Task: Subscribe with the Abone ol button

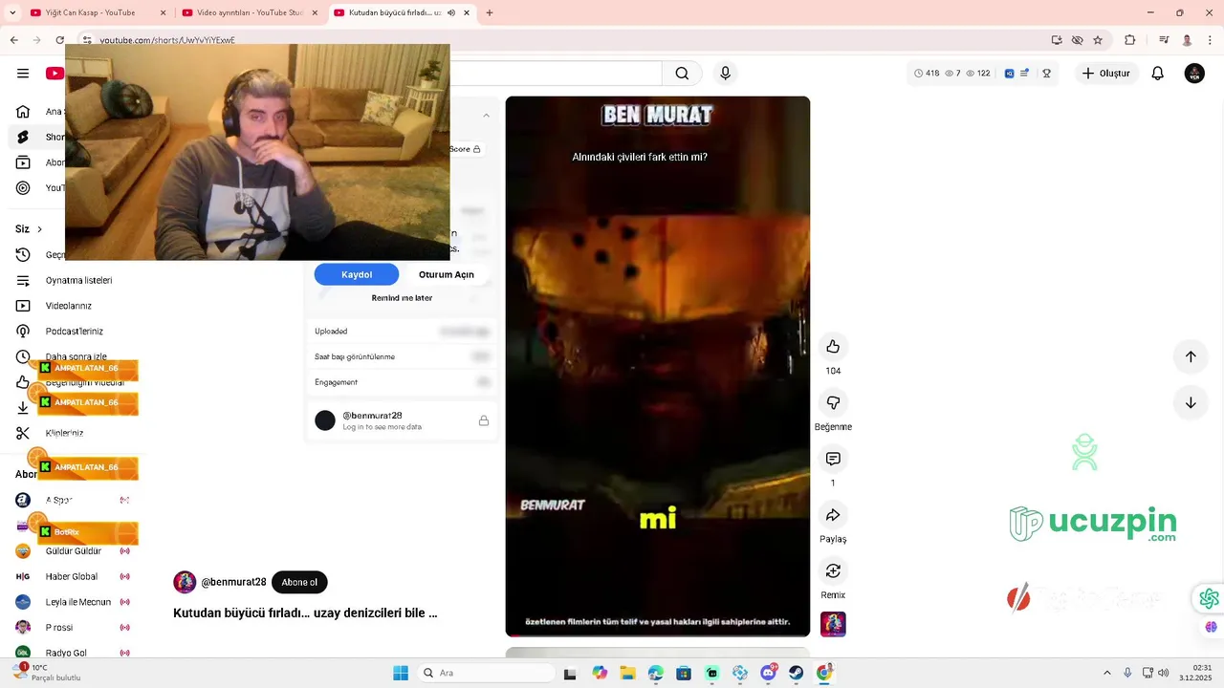Action: [x=299, y=582]
